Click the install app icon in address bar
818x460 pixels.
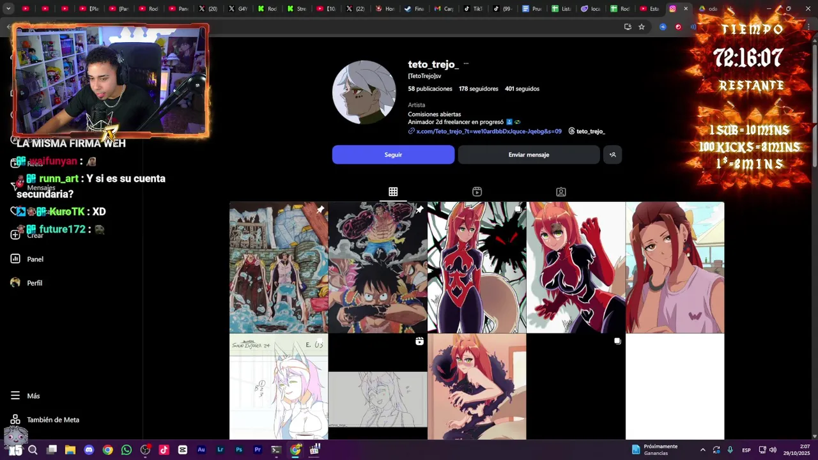point(628,27)
